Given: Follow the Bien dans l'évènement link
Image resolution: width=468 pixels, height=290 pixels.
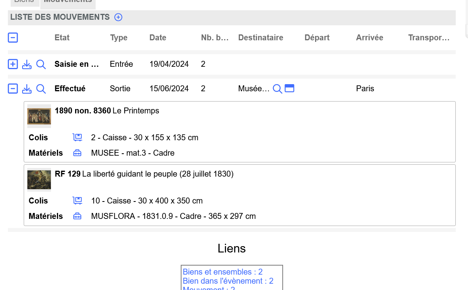Looking at the screenshot, I should pyautogui.click(x=228, y=281).
